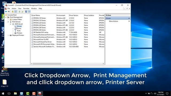Click the 16.0.1626.4000 driver version cell
This screenshot has height=96, width=171.
[x=74, y=47]
